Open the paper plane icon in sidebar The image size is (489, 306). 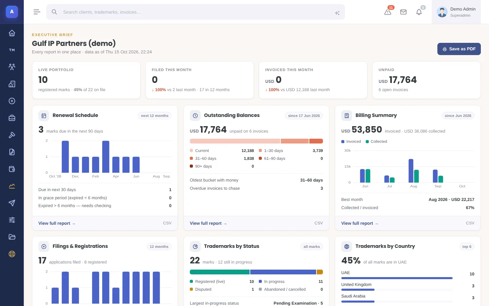click(x=12, y=203)
